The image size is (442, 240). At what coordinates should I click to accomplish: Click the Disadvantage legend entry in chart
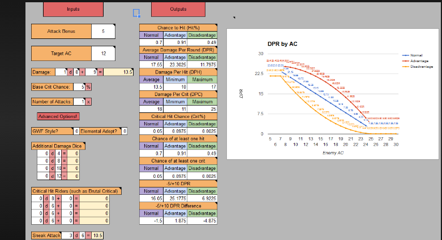422,66
